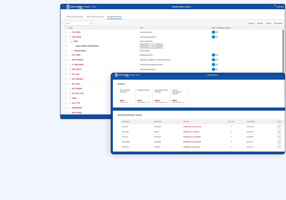Screen dimensions: 286x200
Task: Expand the IDOC tree node
Action: [x=70, y=98]
